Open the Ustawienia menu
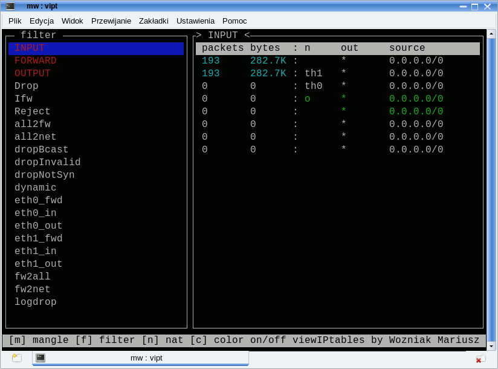Screen dimensions: 498x369 [195, 21]
